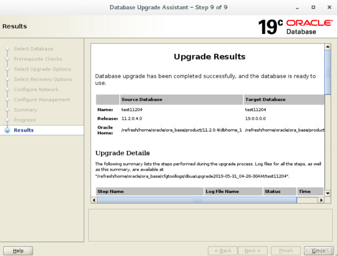Viewport: 338px width, 256px height.
Task: Select the Prerequisite Checks step
Action: (x=38, y=59)
